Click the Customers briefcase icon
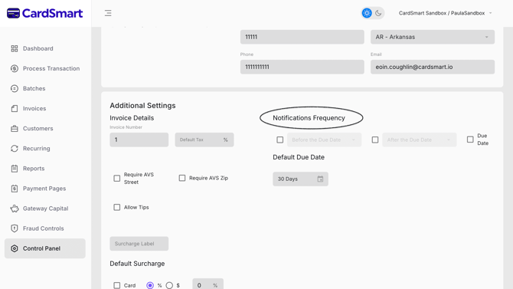This screenshot has width=513, height=289. tap(15, 129)
